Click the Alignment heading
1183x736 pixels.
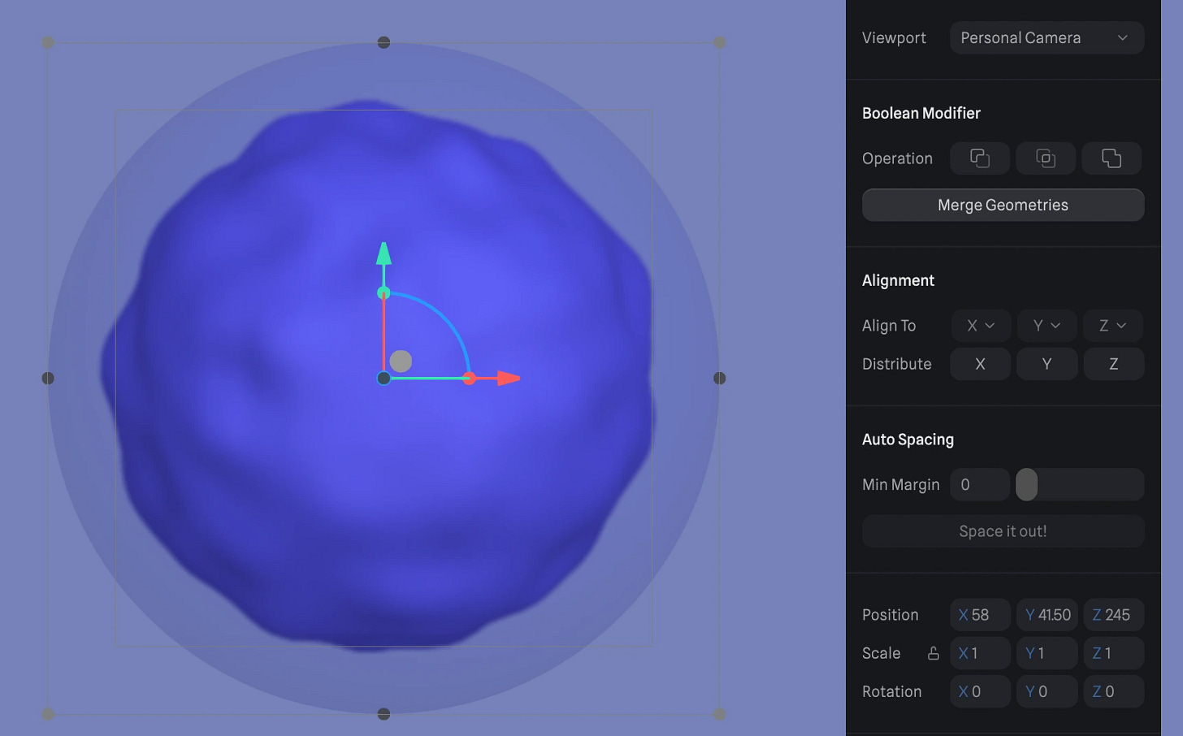(898, 280)
